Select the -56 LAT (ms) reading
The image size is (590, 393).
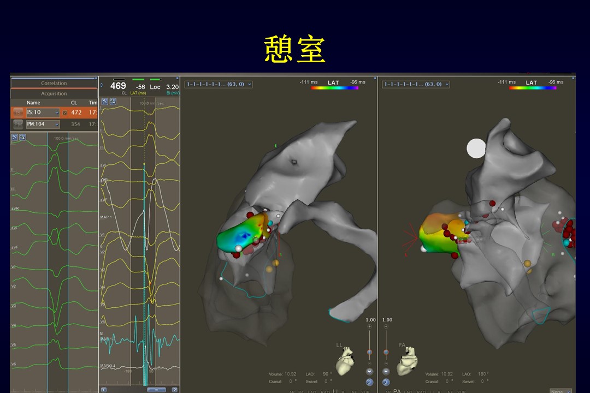tap(140, 87)
